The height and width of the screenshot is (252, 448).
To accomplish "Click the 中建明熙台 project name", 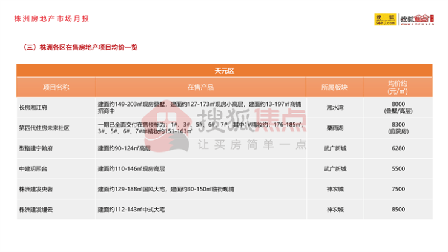I will click(35, 168).
